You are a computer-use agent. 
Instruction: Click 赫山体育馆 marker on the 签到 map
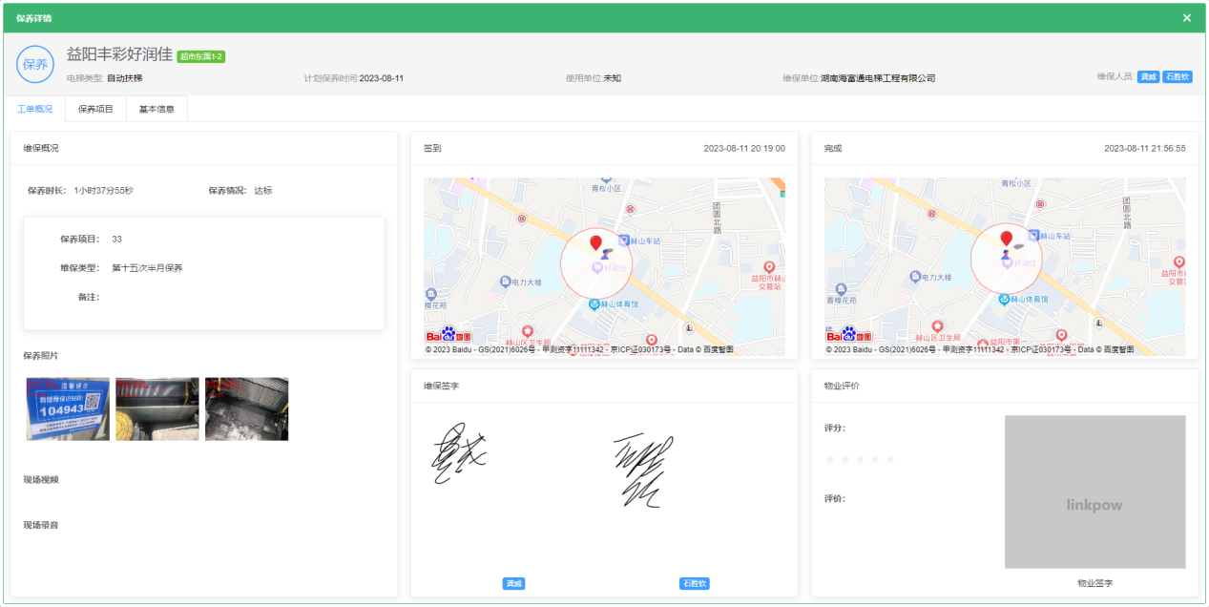point(594,304)
